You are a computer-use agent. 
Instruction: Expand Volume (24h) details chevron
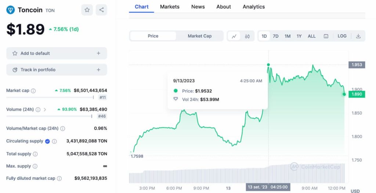pos(45,110)
